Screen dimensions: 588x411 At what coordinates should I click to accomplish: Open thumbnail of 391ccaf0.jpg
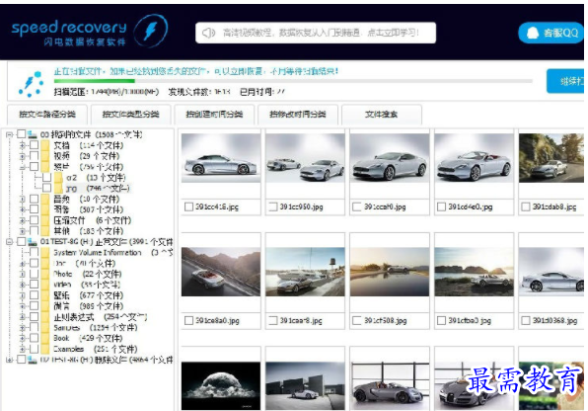[x=390, y=158]
